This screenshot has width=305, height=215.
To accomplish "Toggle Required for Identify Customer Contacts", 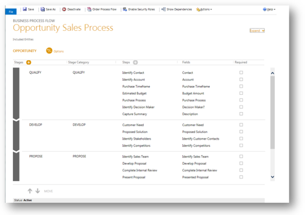I will click(241, 138).
